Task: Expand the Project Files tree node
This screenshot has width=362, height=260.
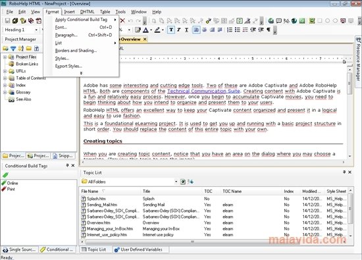Action: [x=5, y=57]
